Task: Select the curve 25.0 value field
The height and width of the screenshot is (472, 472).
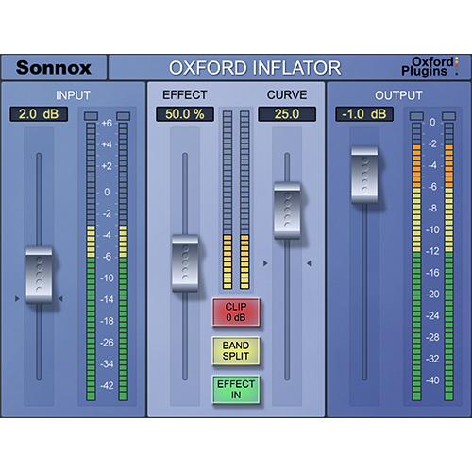Action: (287, 114)
